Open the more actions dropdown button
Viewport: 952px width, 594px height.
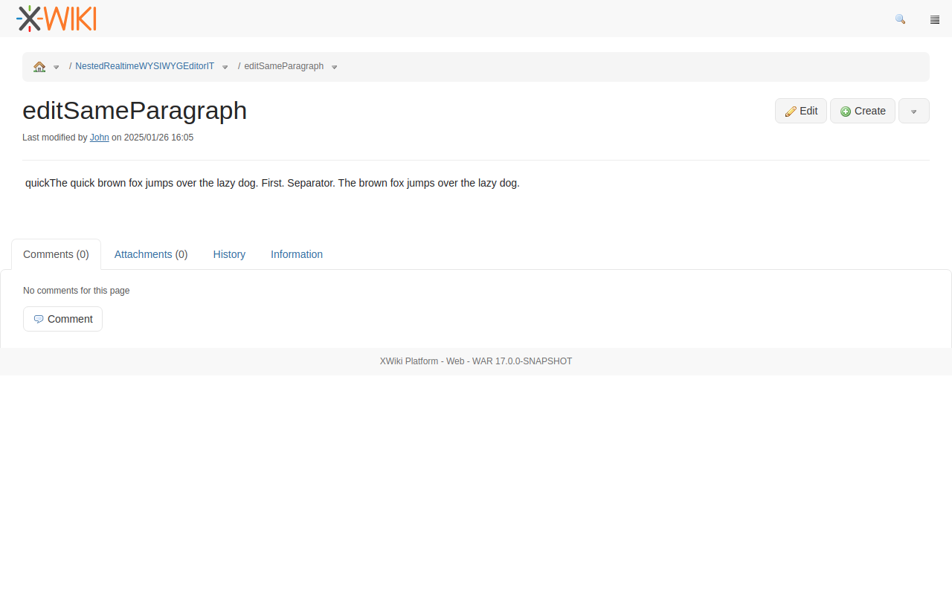[914, 111]
